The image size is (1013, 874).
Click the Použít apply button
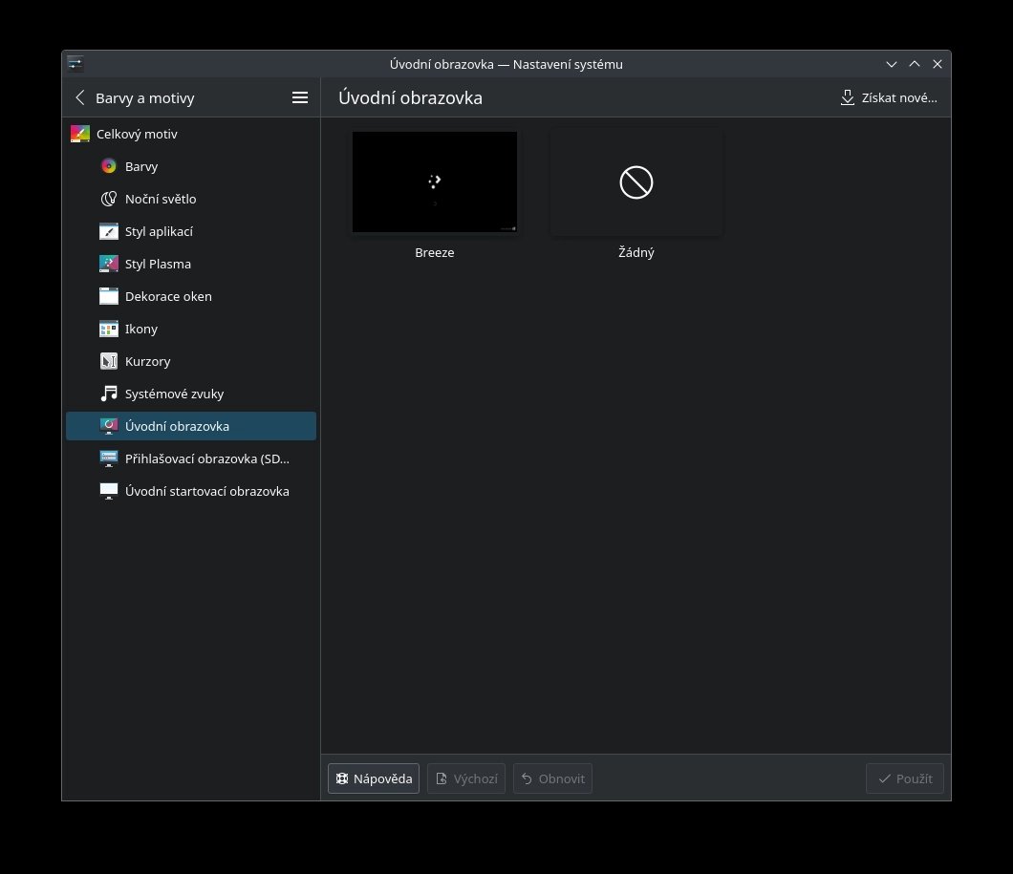click(x=905, y=778)
